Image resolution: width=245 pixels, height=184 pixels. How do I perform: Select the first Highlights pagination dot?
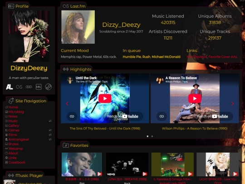pos(147,136)
